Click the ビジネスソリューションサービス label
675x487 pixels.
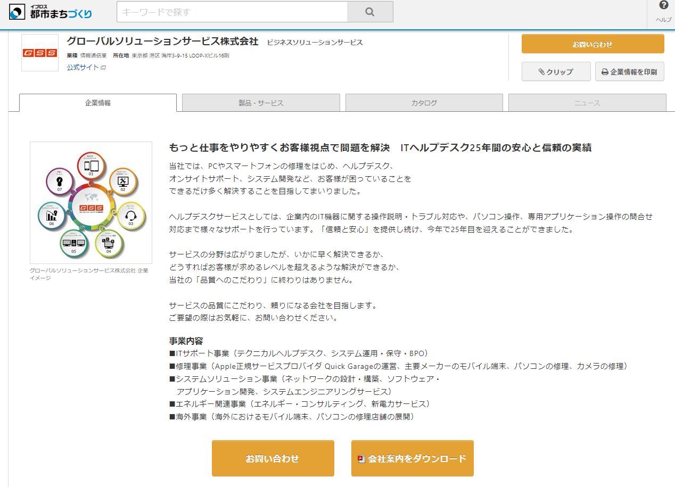pos(315,43)
